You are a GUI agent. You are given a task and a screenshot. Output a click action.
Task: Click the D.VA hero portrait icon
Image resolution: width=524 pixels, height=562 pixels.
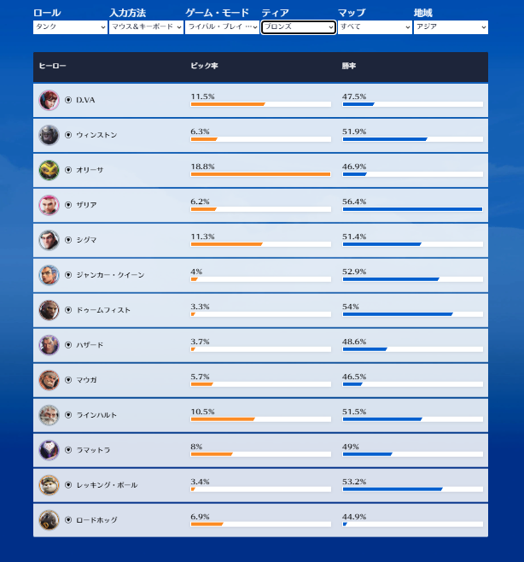49,100
